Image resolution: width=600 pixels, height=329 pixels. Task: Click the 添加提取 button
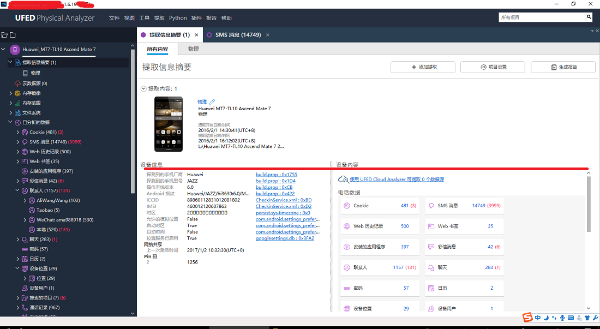[423, 67]
